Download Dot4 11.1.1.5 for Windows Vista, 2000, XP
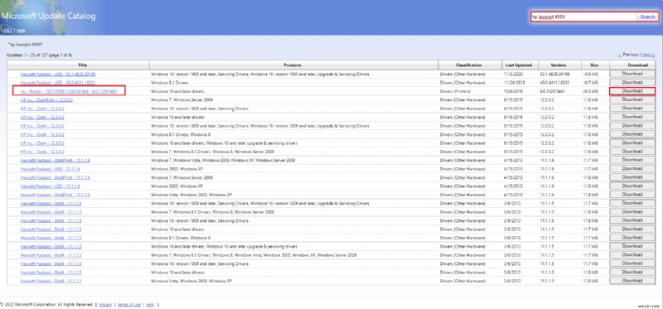663x309 pixels. point(632,281)
